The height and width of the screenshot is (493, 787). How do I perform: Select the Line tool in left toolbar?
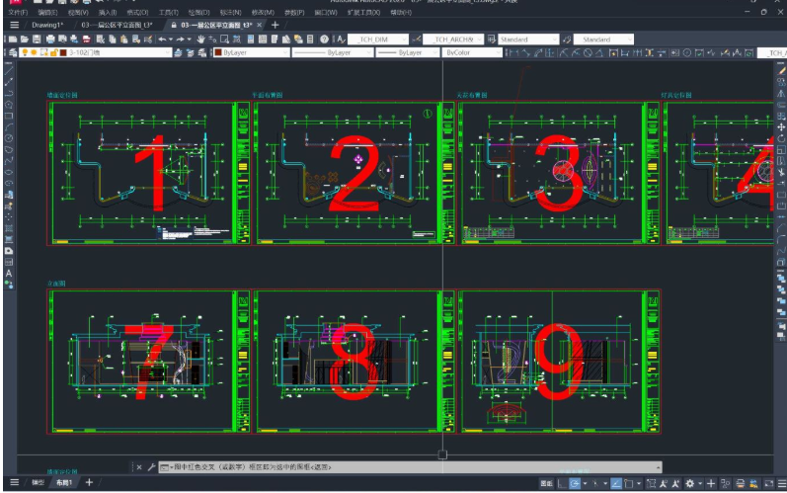9,70
